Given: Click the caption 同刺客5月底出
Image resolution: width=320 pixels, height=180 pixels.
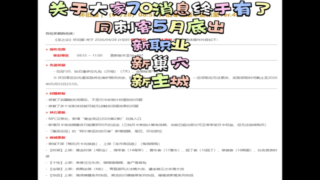Looking at the screenshot, I should 160,27.
